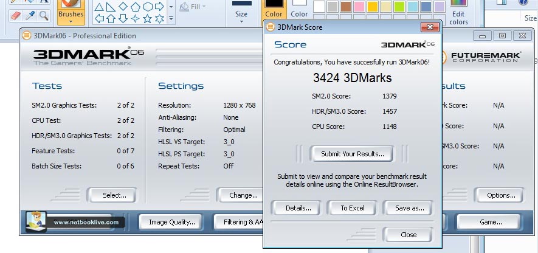The image size is (538, 253).
Task: Pick the light gray palette swatch
Action: point(333,7)
